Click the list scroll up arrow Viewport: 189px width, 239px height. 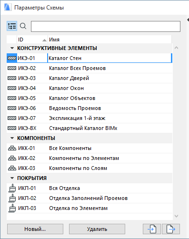[x=176, y=48]
